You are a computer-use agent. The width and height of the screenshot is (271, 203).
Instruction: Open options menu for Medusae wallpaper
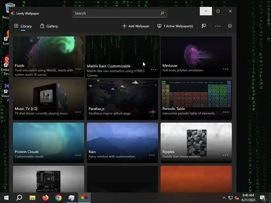point(225,69)
